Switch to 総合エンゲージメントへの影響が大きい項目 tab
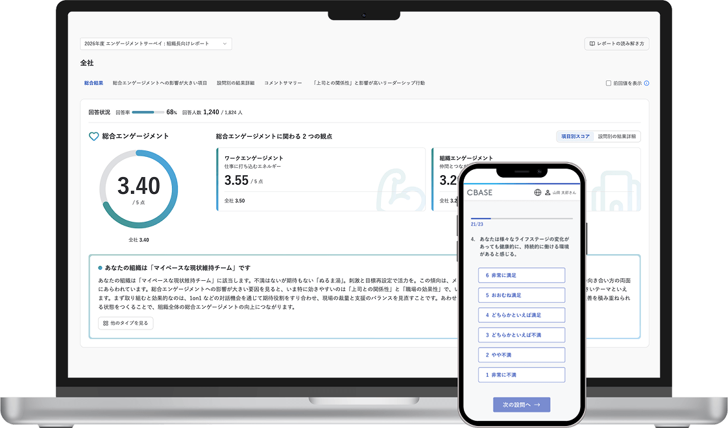This screenshot has height=428, width=728. point(160,83)
